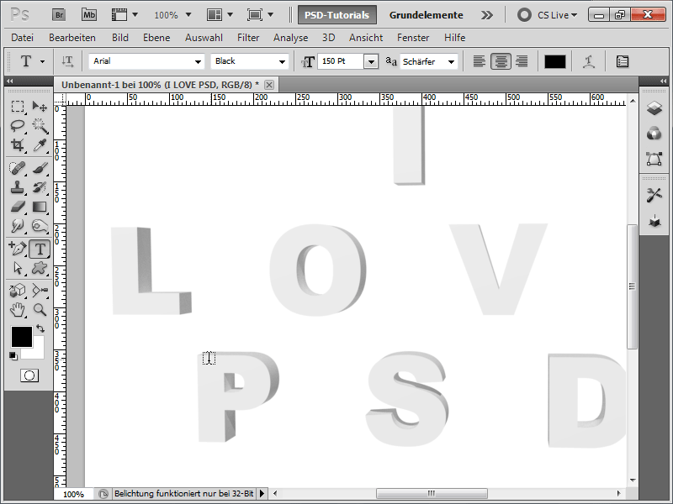Select the 3D Object Rotate tool

18,290
